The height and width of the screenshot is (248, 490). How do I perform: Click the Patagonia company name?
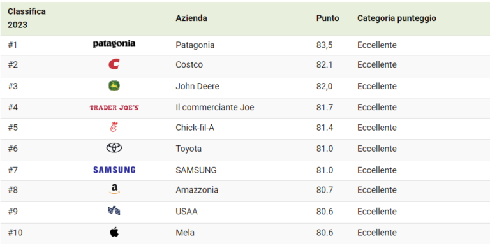point(195,45)
